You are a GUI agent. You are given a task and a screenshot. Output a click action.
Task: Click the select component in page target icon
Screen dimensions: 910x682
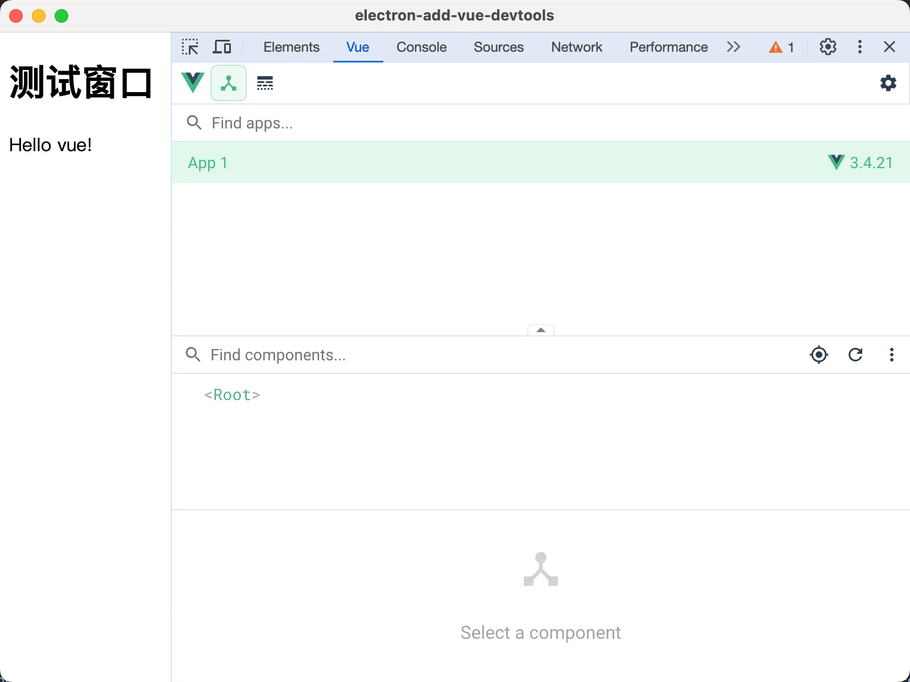(819, 355)
